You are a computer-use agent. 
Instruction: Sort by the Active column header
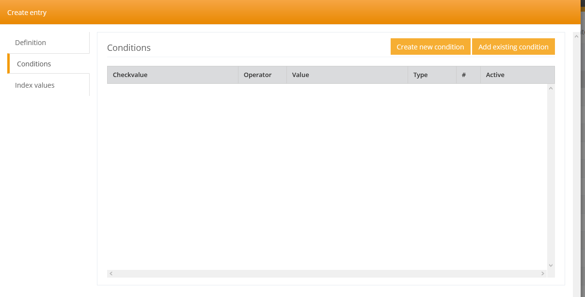pyautogui.click(x=495, y=75)
